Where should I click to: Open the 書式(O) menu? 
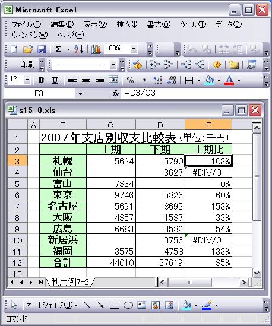pyautogui.click(x=159, y=24)
